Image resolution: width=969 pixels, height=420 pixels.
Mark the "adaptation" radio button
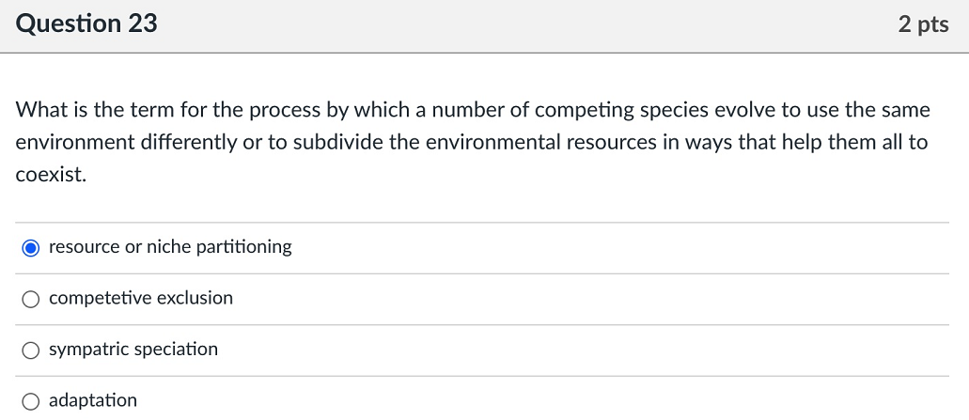(31, 401)
